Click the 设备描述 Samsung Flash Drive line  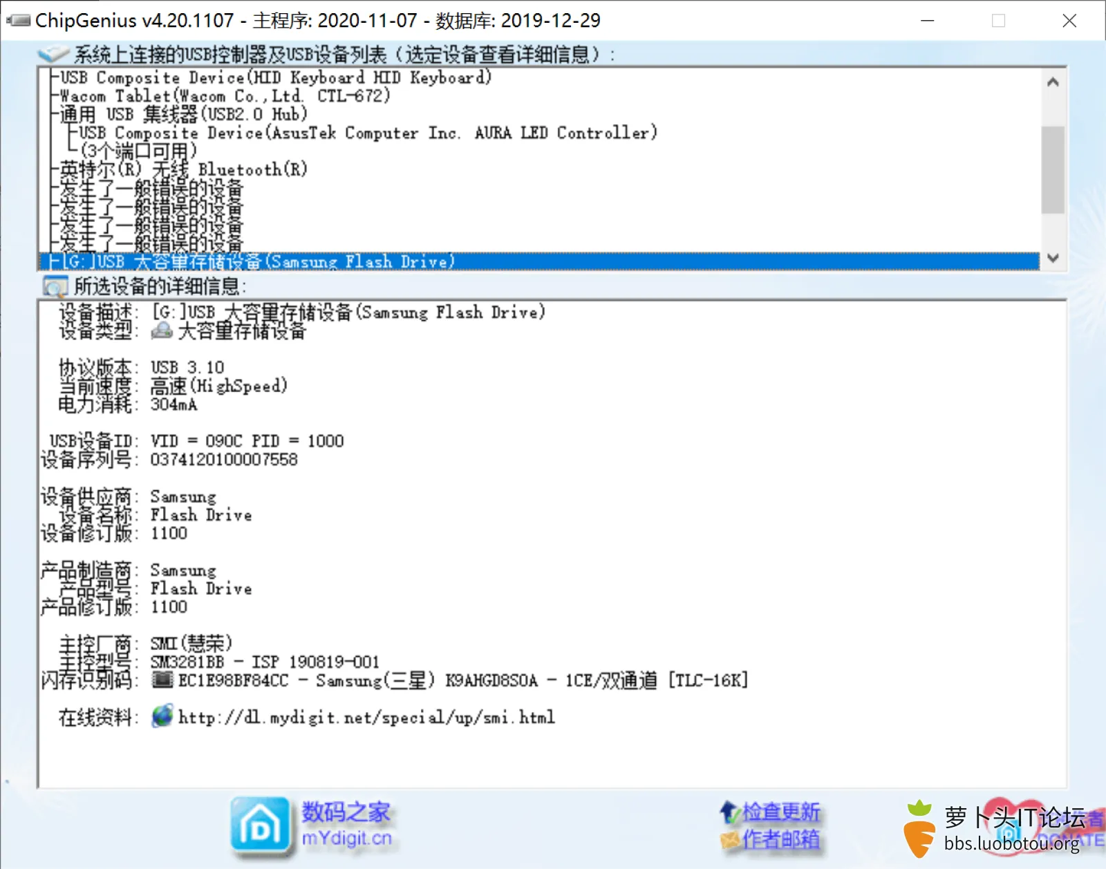pos(348,312)
